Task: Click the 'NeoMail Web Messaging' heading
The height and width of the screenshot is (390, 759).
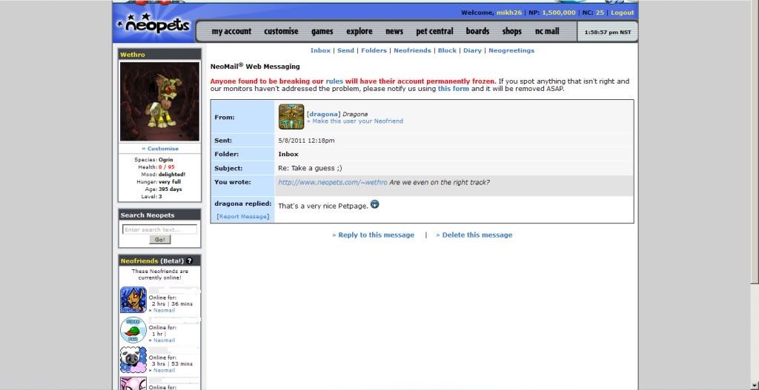Action: click(255, 66)
